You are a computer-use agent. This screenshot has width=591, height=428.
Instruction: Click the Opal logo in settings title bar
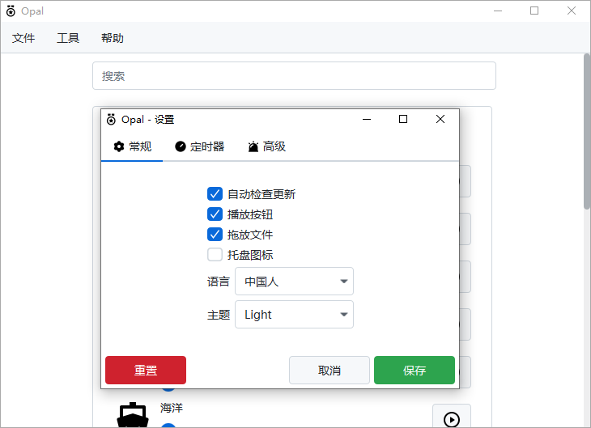coord(111,120)
